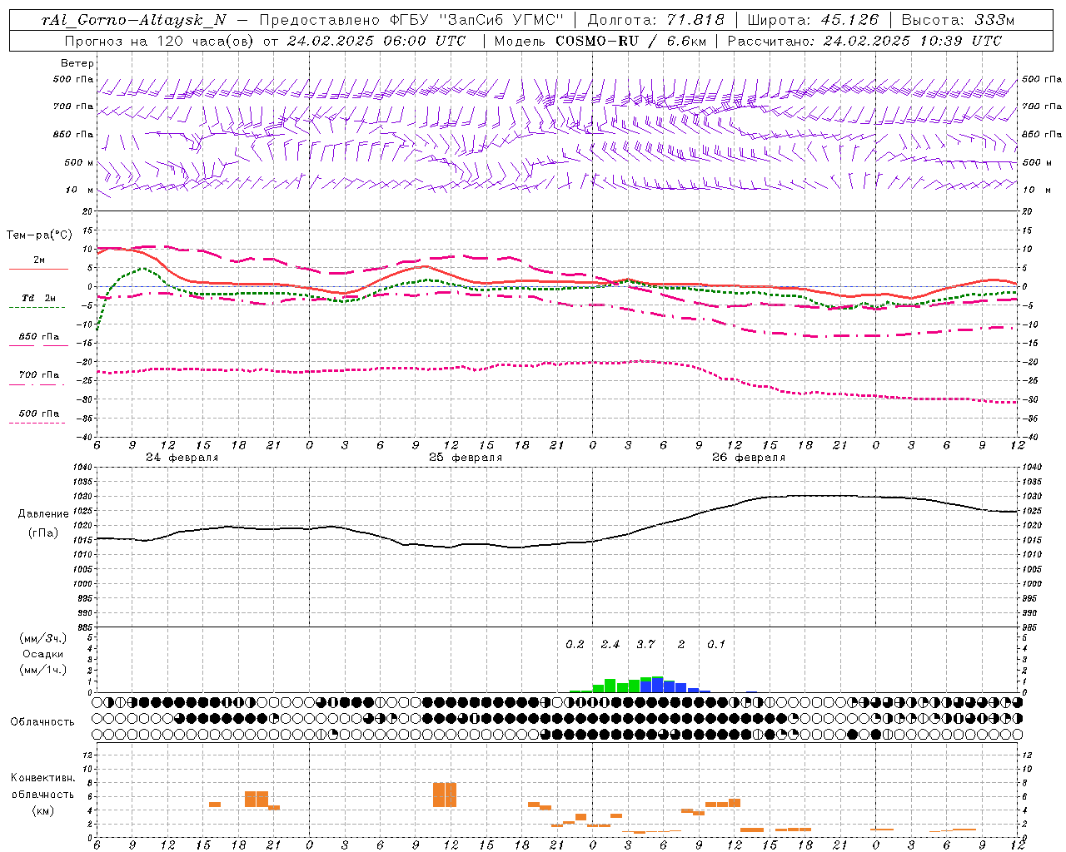Click the (гПа) unit under Давление

43,532
